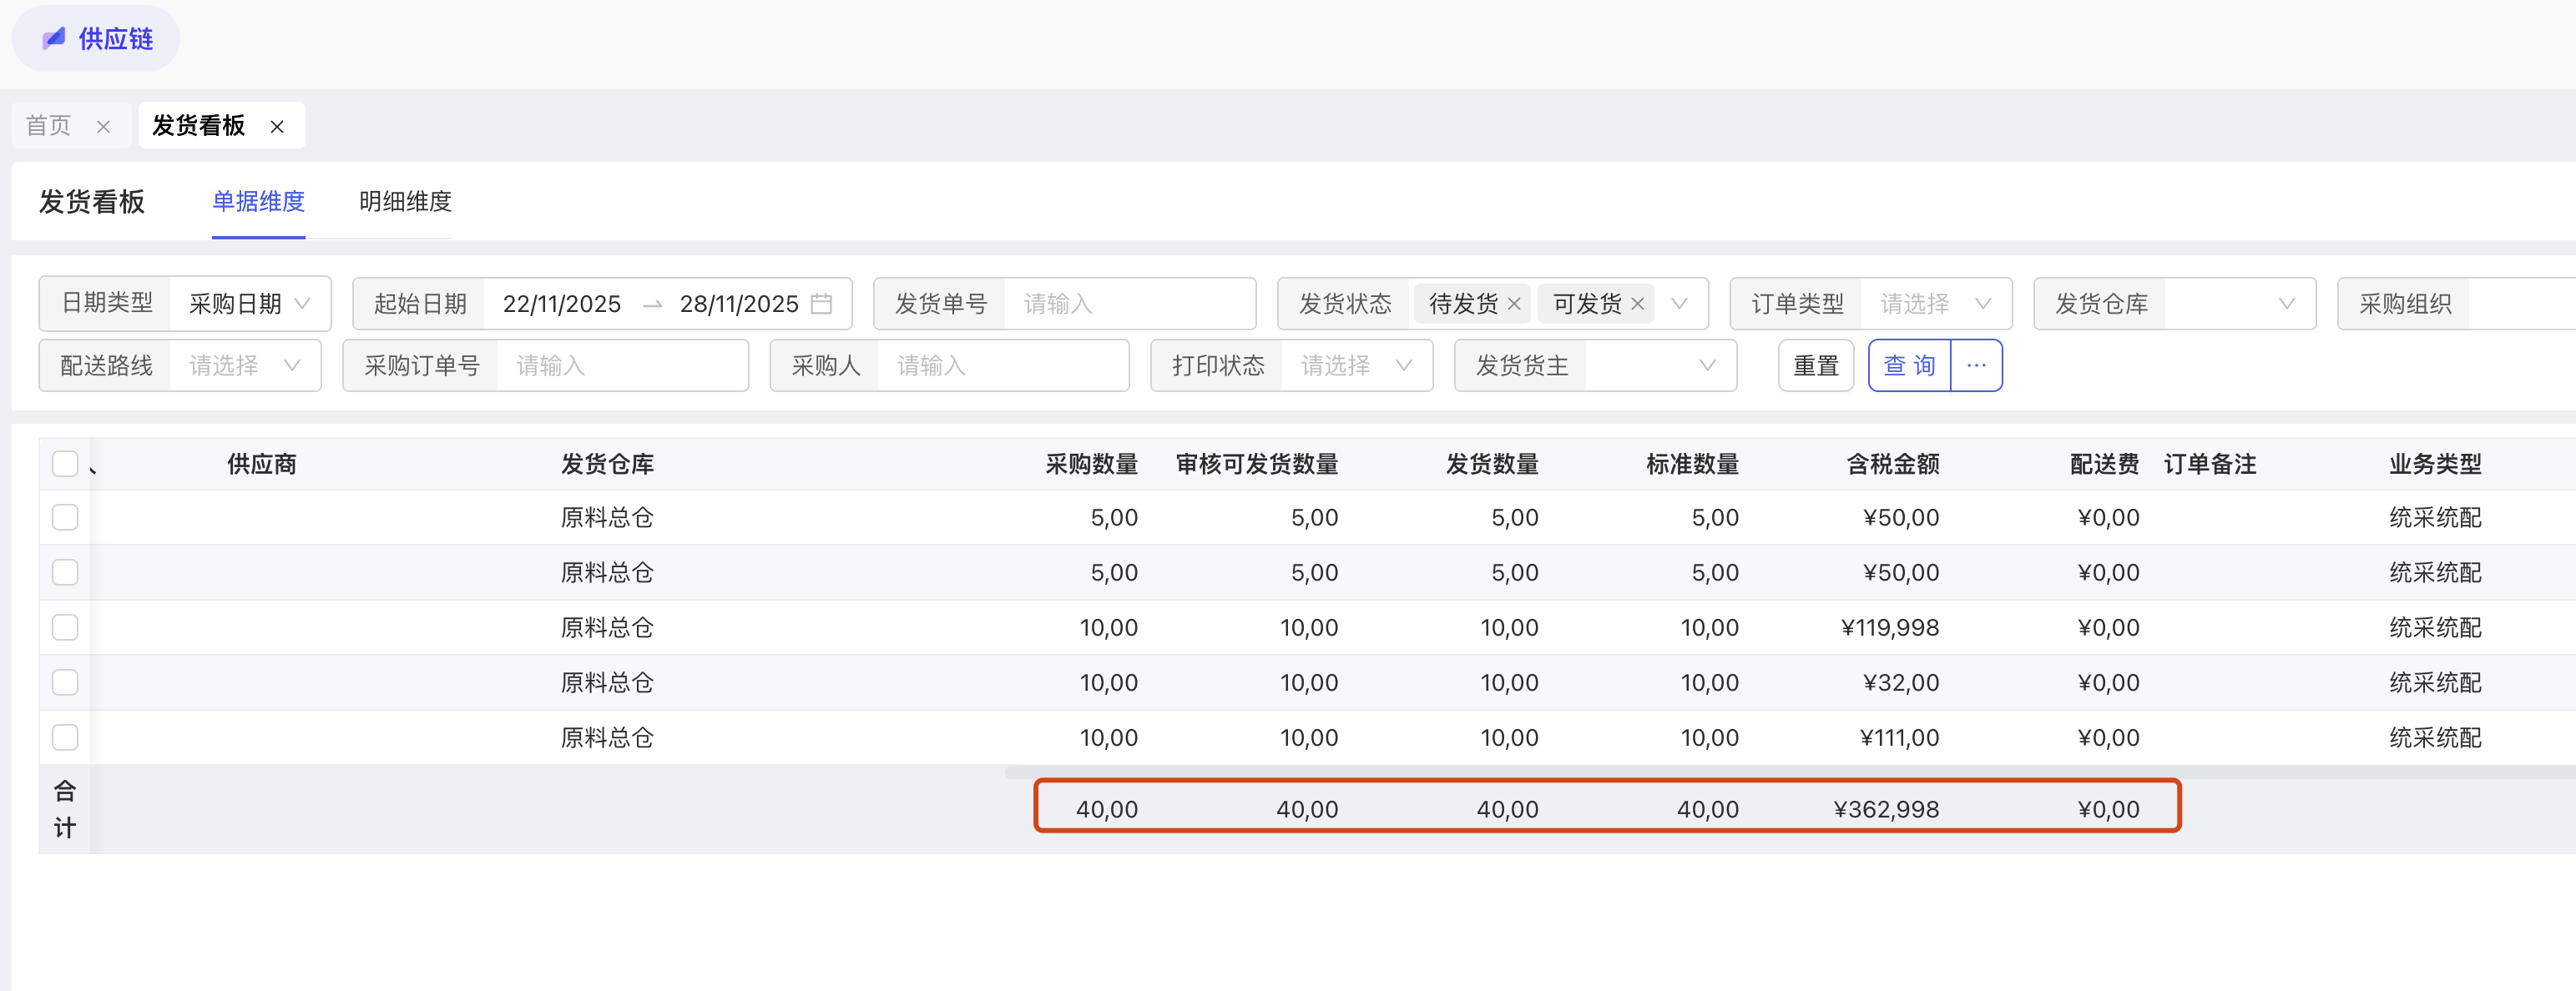Open more query options ellipsis button

1976,365
